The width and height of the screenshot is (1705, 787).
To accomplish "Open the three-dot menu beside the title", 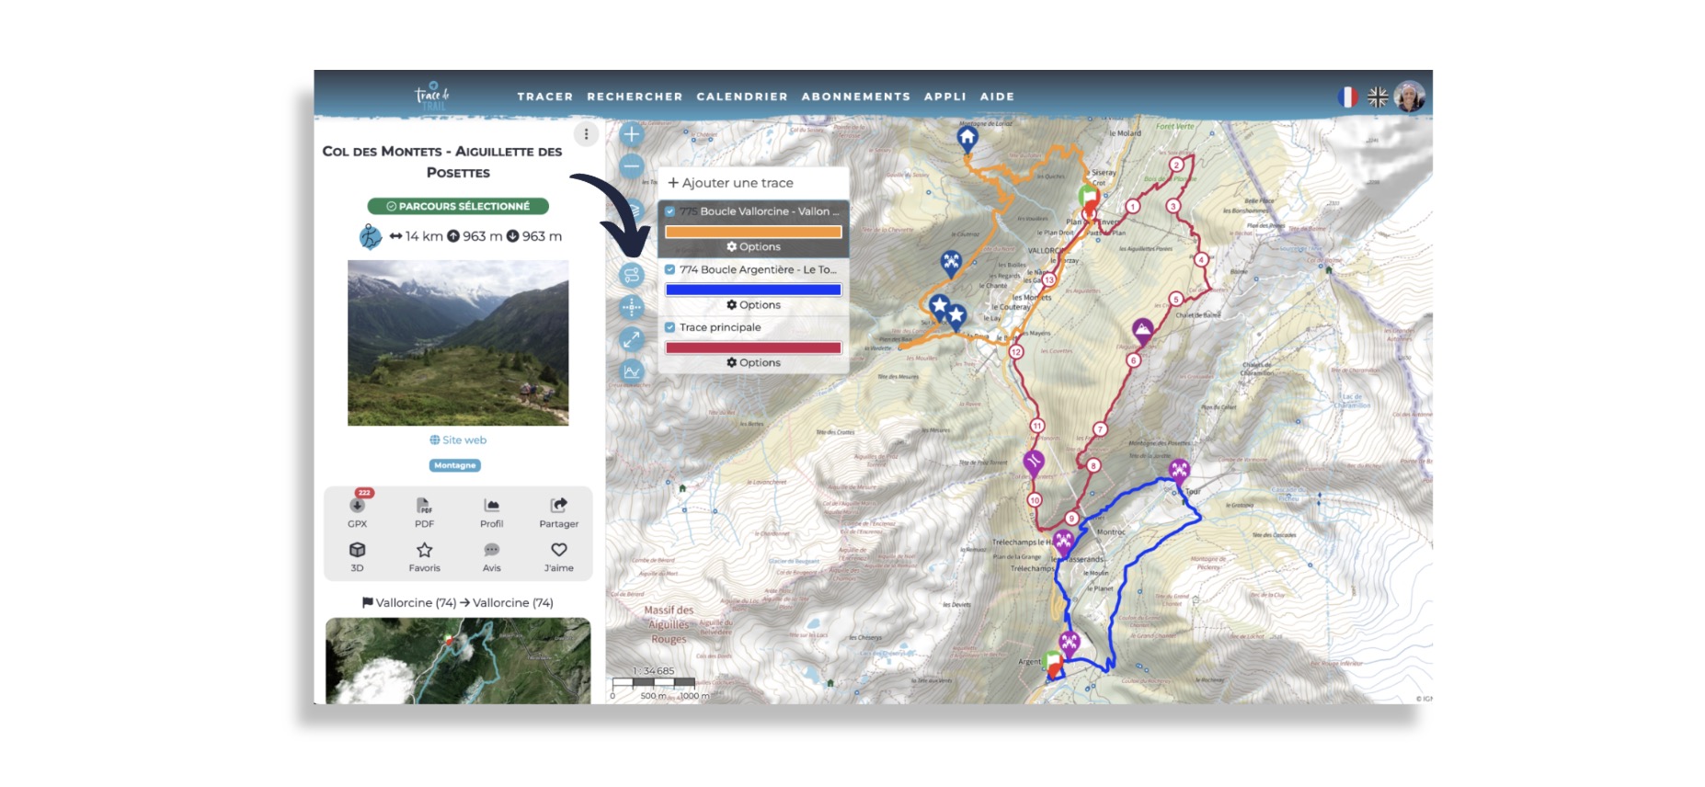I will click(x=586, y=134).
